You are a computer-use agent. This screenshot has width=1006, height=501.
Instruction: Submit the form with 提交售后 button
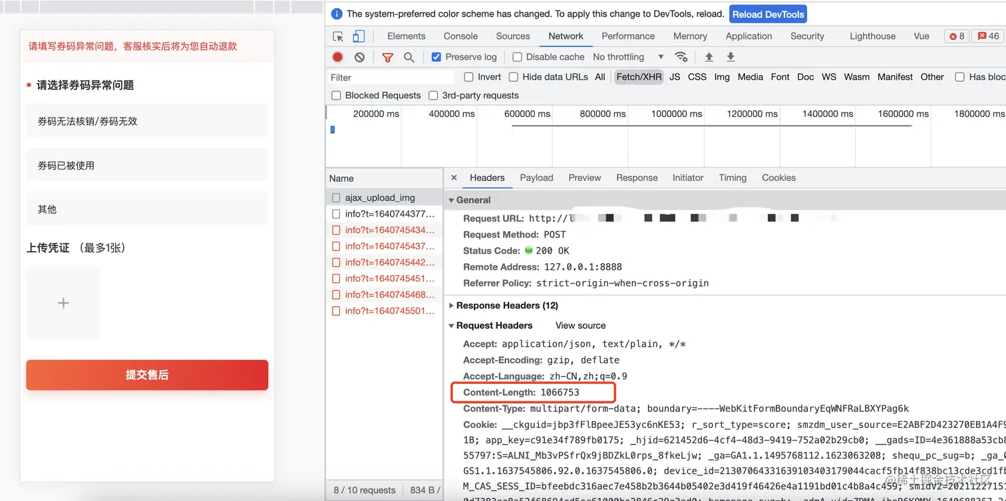coord(147,375)
